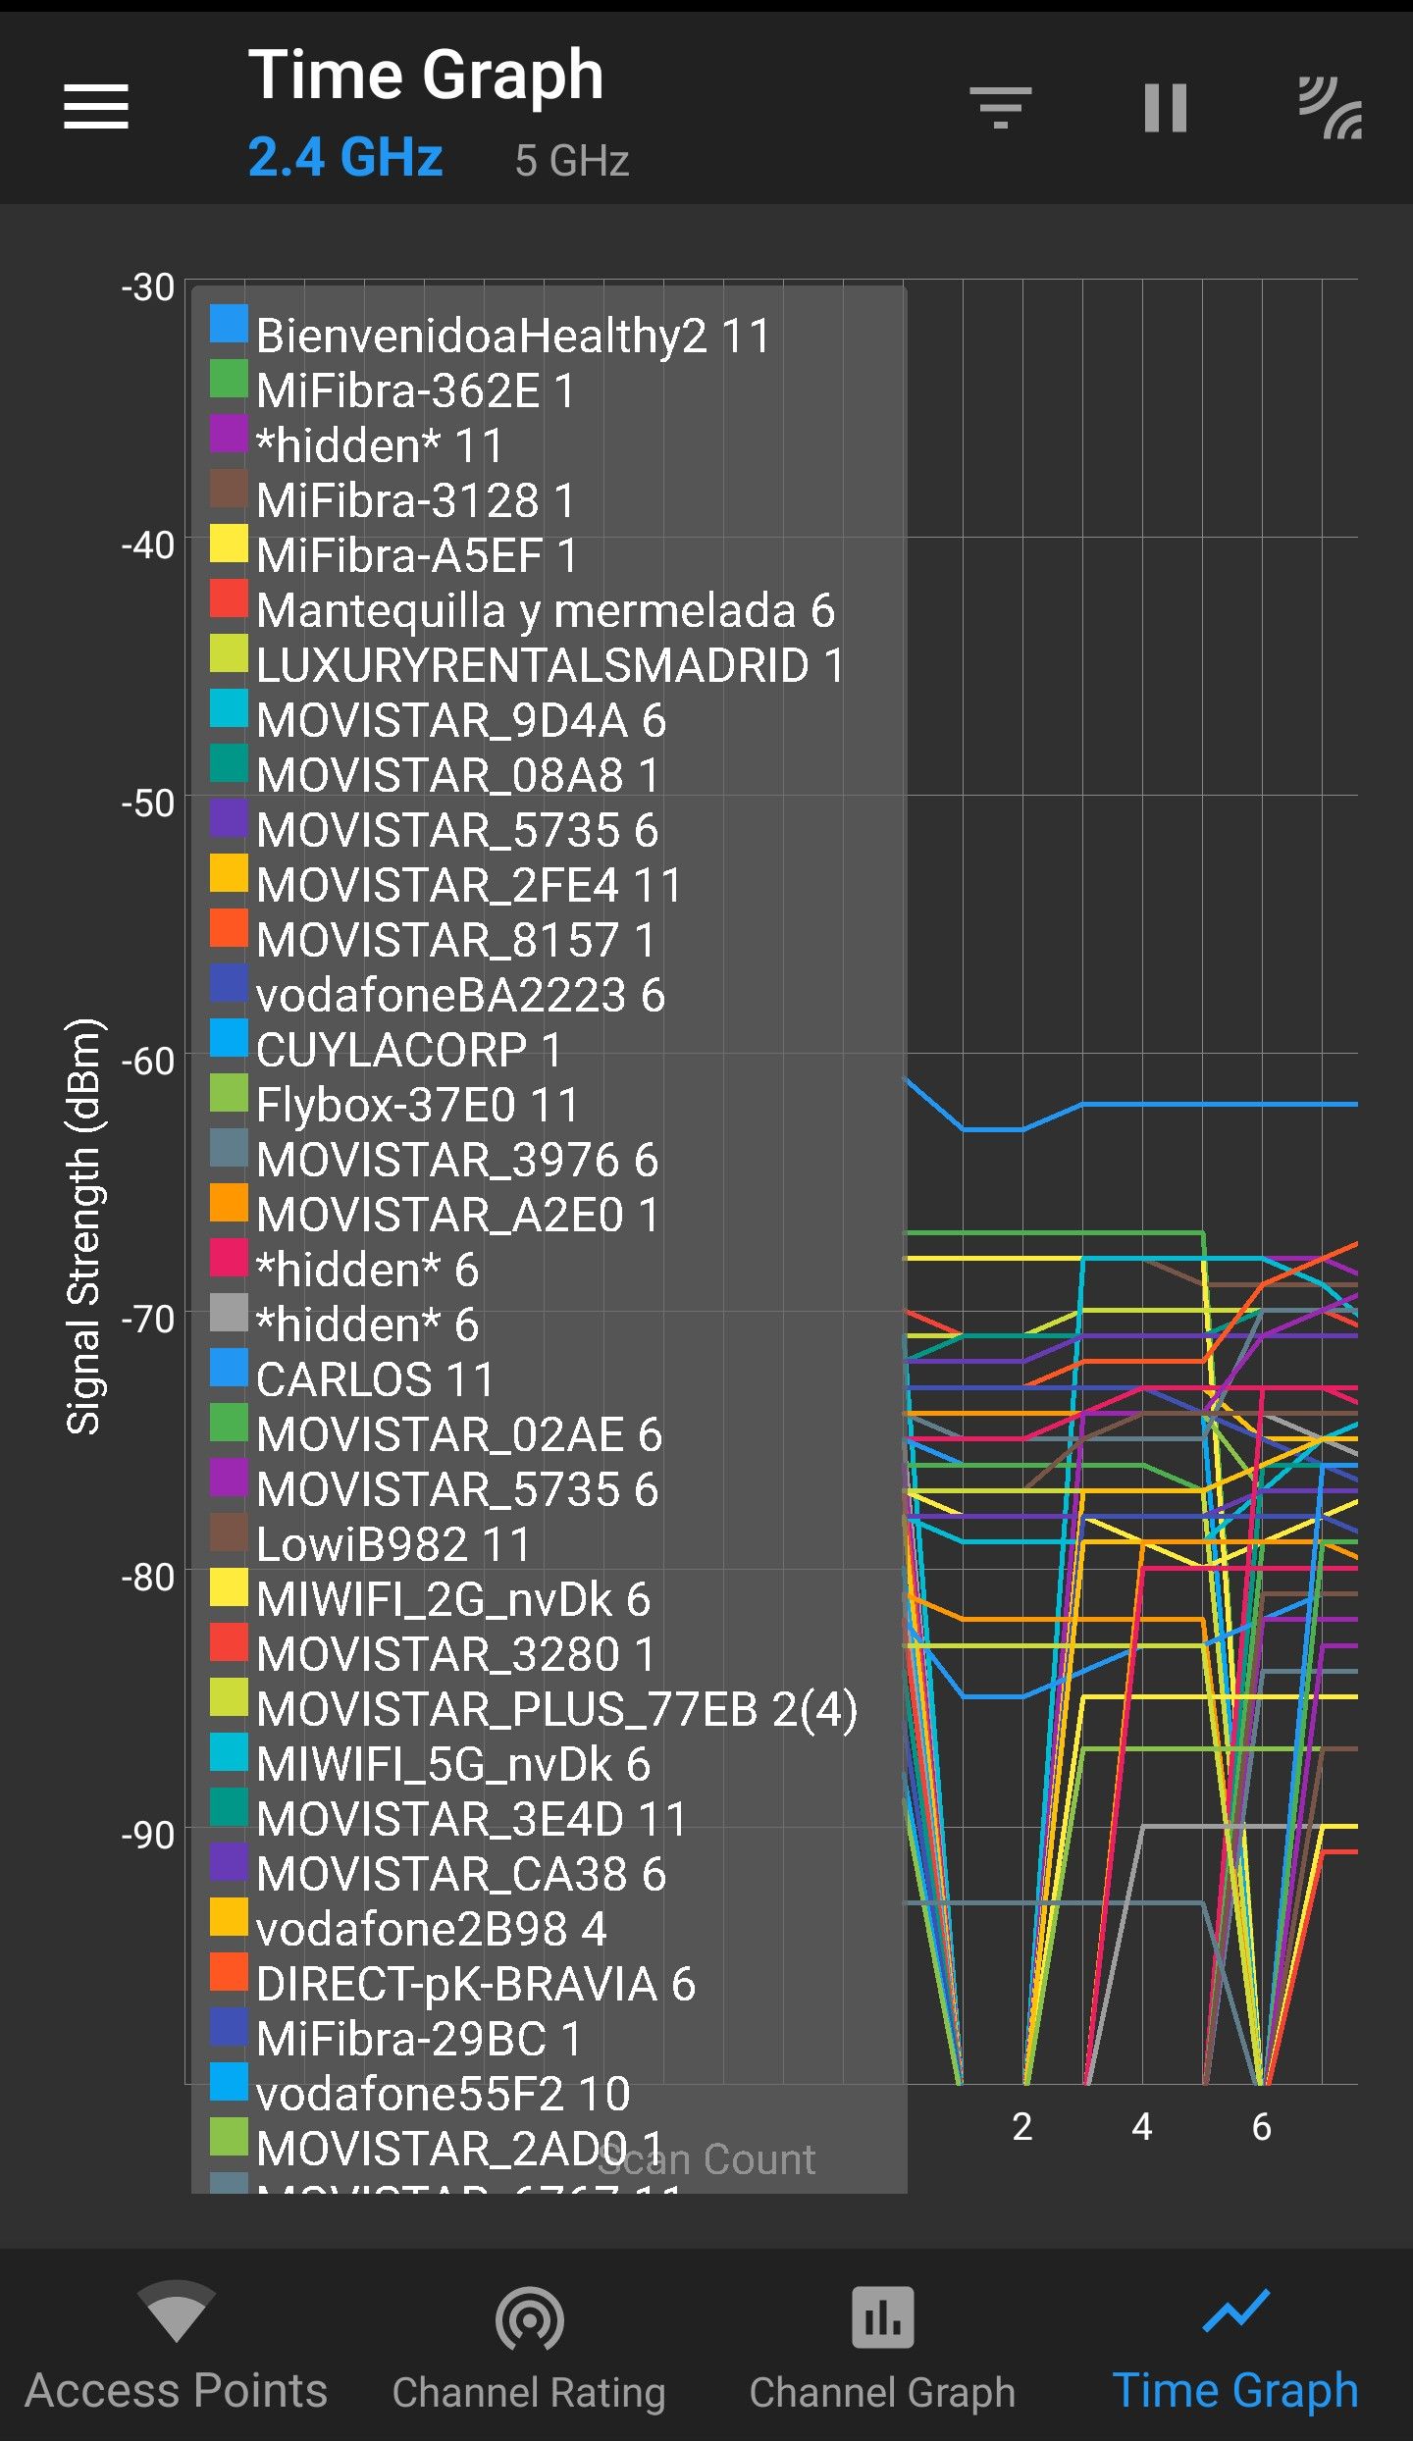The image size is (1413, 2441).
Task: Select the Time Graph bottom tab
Action: [x=1236, y=2345]
